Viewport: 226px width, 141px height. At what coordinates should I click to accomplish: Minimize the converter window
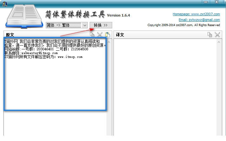click(x=206, y=2)
